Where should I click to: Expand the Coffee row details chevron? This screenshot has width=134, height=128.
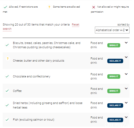[126, 88]
